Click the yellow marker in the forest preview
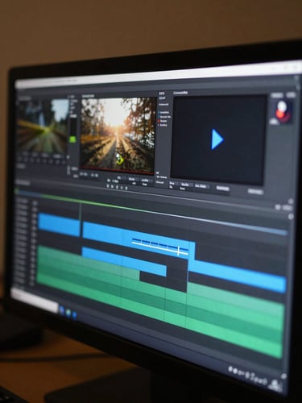 click(x=120, y=160)
